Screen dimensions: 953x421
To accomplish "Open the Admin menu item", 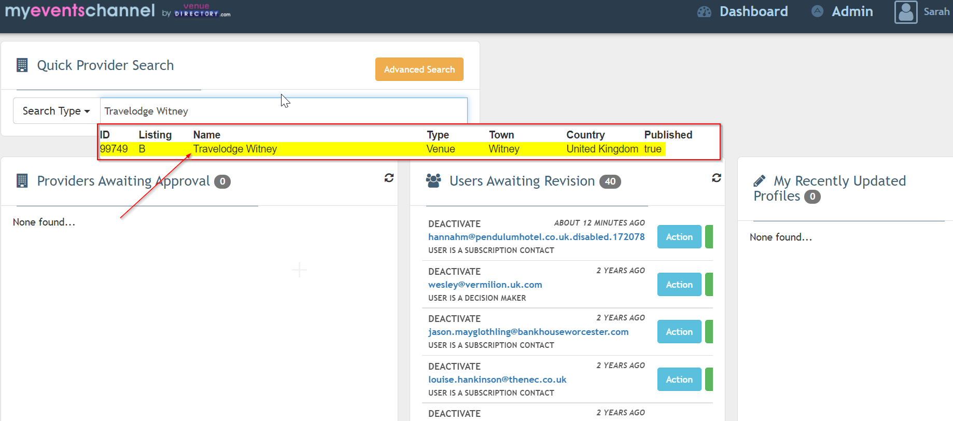I will (x=852, y=11).
